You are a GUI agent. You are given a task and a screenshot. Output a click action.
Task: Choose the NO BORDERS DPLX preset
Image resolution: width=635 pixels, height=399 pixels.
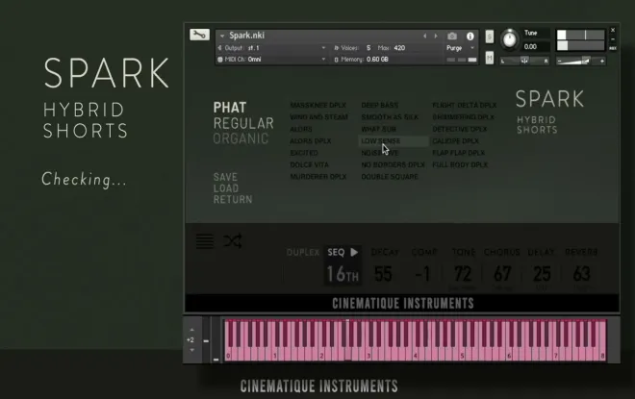[393, 164]
